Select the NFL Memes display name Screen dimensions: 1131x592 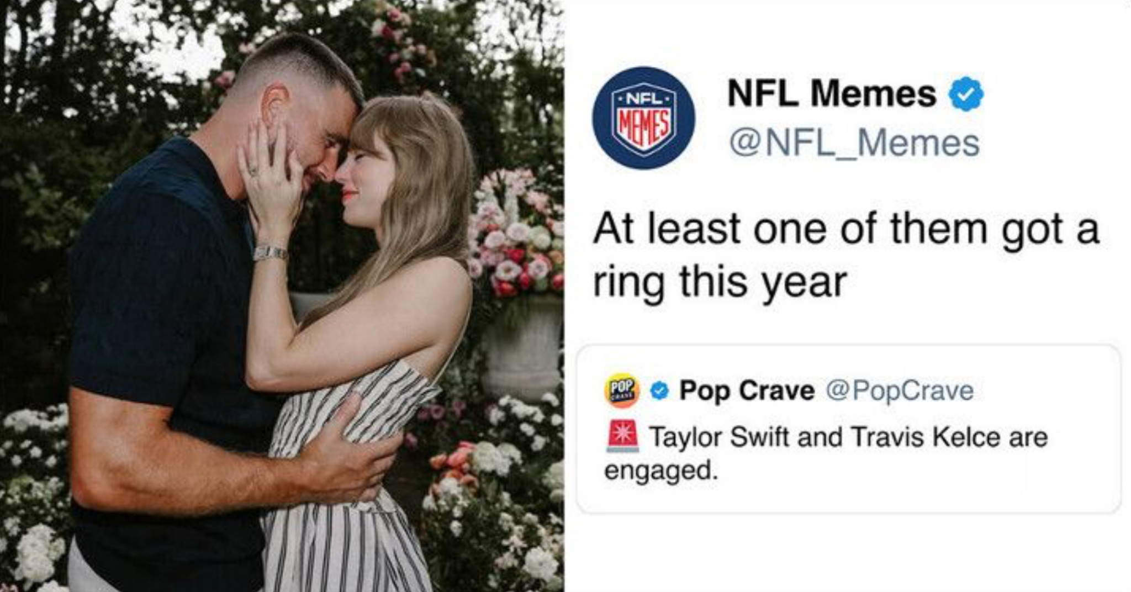(832, 93)
